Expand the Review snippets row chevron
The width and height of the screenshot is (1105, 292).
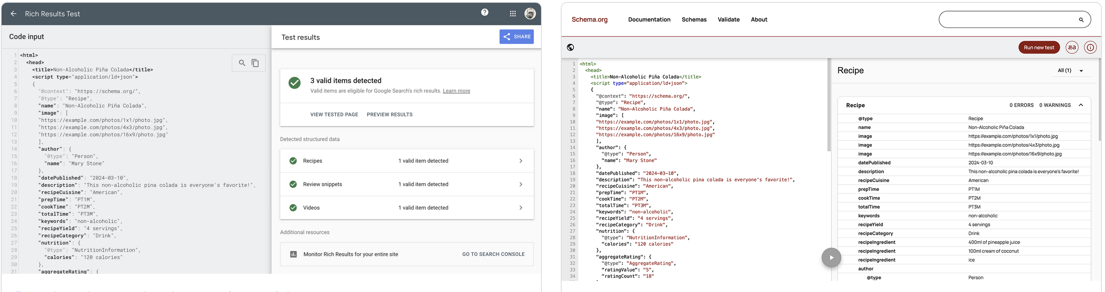(521, 184)
